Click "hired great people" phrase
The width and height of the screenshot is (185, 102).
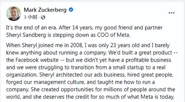pyautogui.click(x=150, y=75)
